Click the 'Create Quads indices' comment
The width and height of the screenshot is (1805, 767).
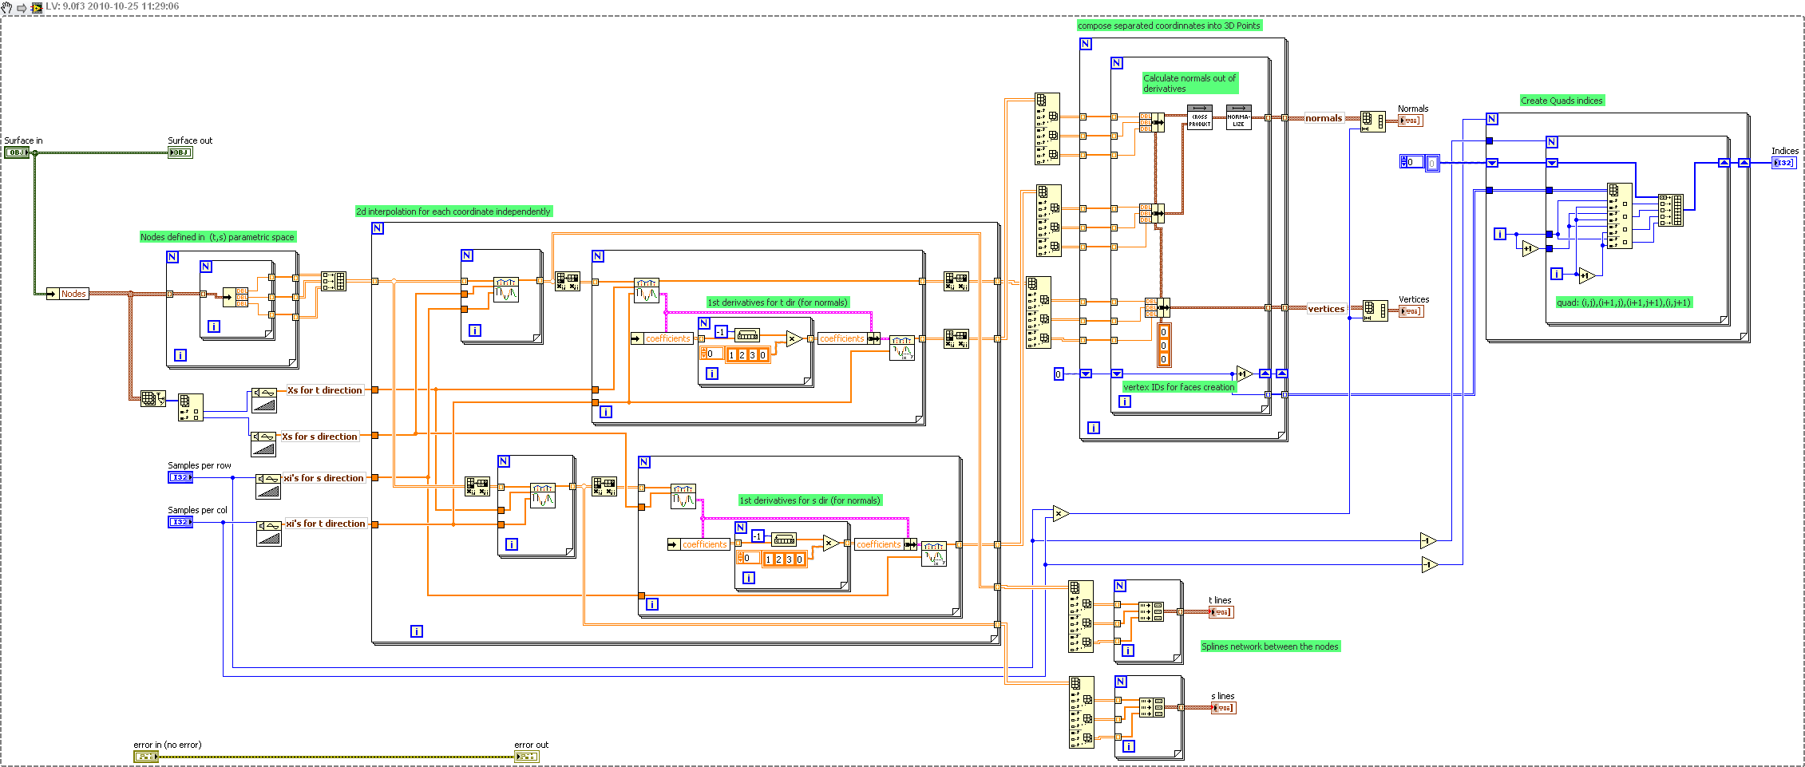click(1562, 101)
